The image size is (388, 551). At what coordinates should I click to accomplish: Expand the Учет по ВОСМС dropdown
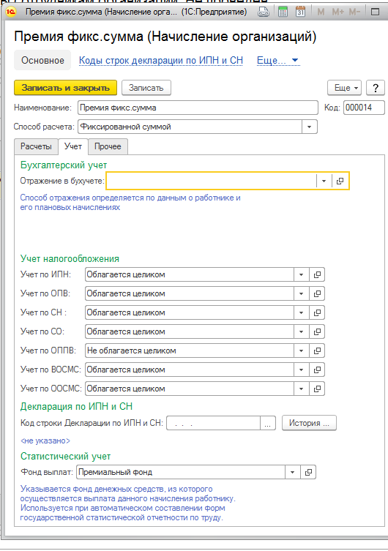(301, 370)
